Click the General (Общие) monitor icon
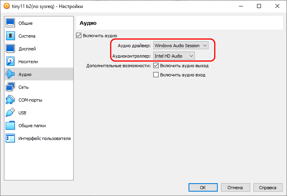Screen dimensions: 287x196 10,23
